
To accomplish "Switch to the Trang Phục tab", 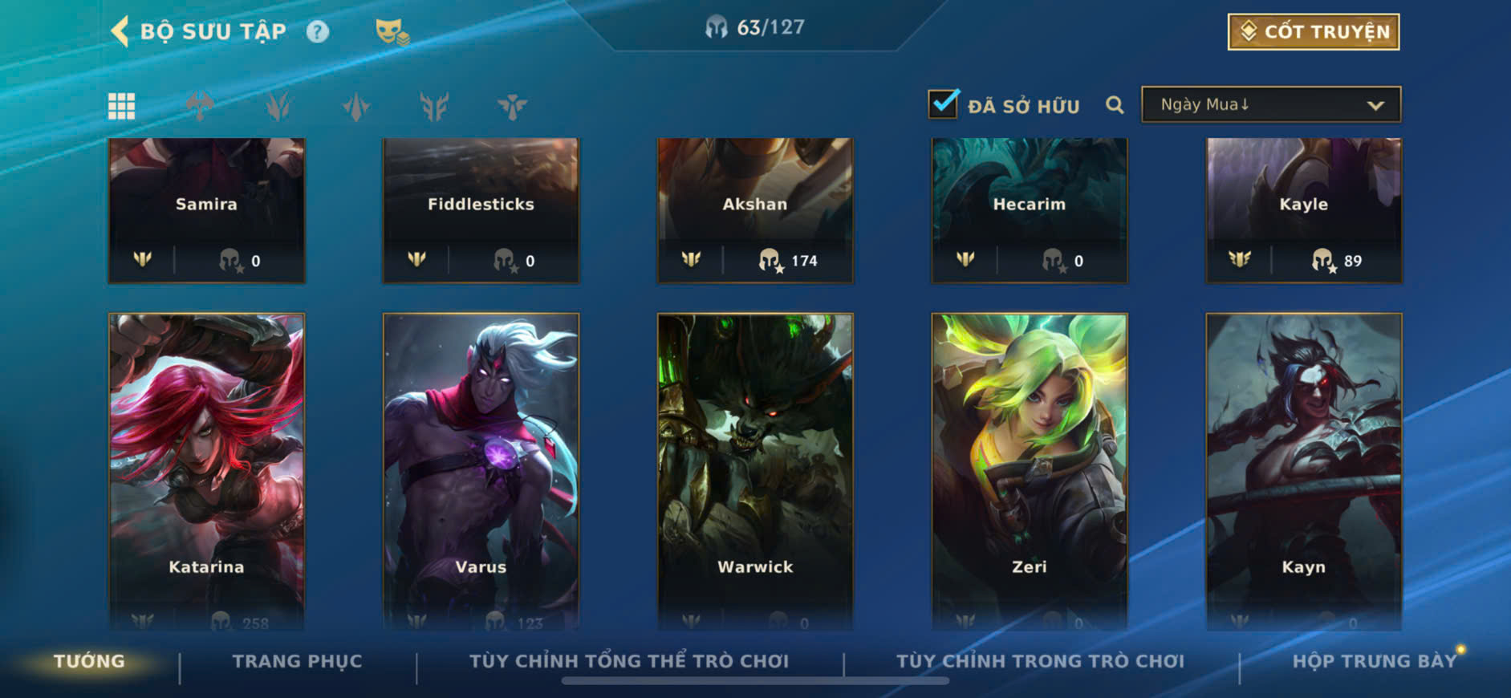I will point(297,661).
